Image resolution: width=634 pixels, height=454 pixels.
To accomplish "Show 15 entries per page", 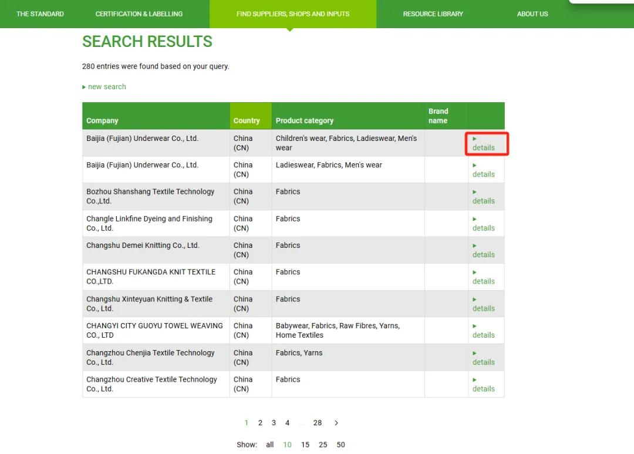I will (x=305, y=445).
